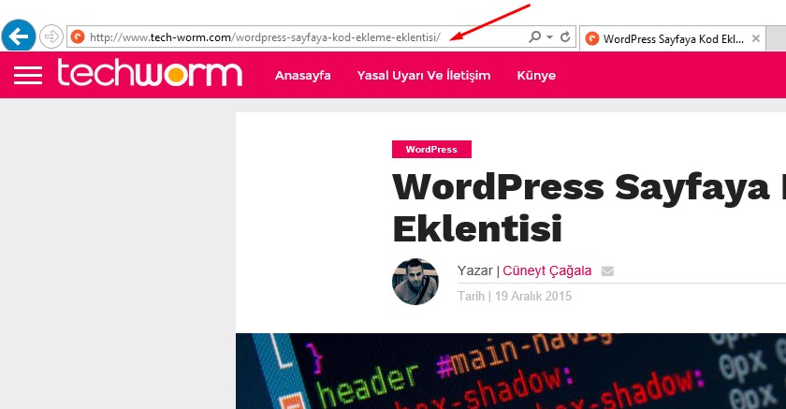Click inside the URL address field
This screenshot has height=409, width=786.
click(281, 37)
